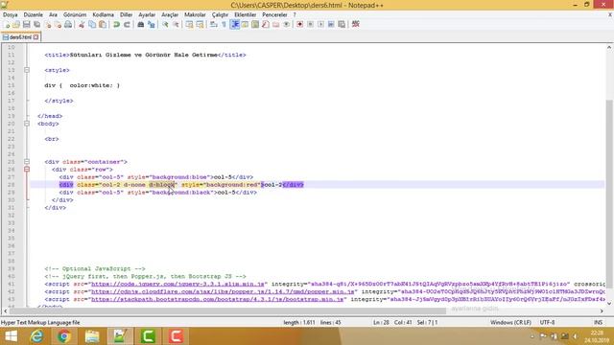Collapse the container div fold marker

(27, 162)
